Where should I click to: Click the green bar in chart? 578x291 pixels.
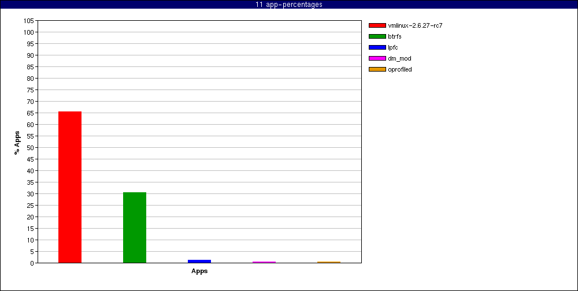[x=135, y=227]
